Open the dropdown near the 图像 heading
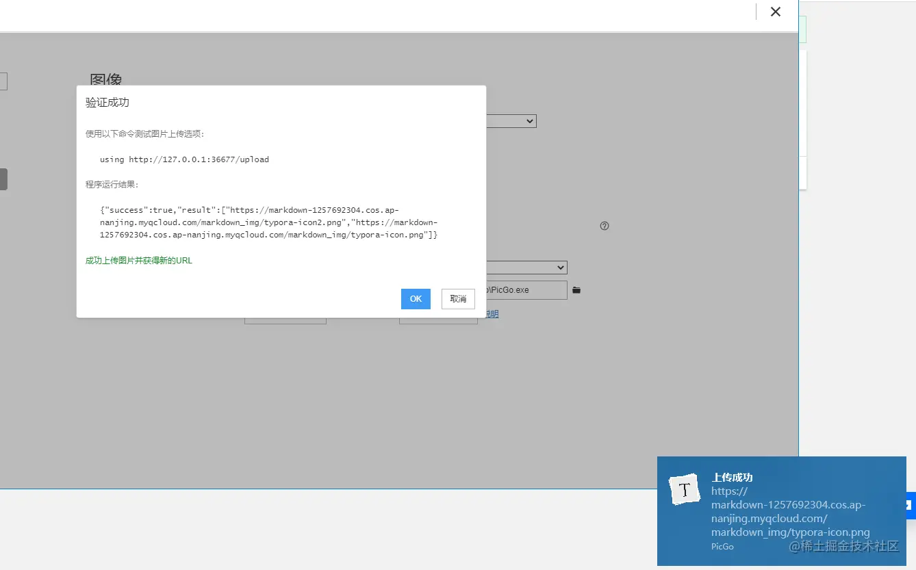Image resolution: width=916 pixels, height=570 pixels. coord(511,121)
